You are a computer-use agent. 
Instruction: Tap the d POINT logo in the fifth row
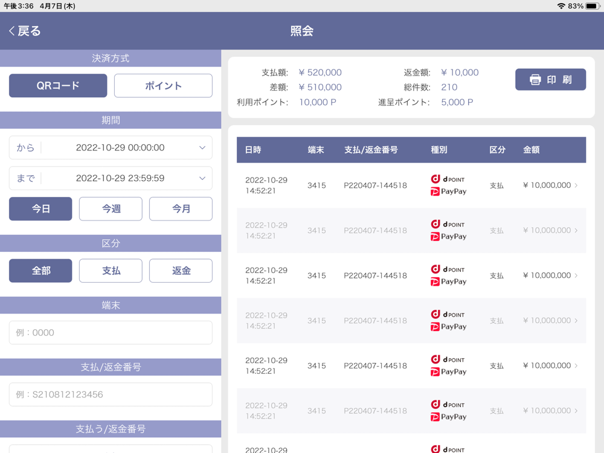coord(448,359)
